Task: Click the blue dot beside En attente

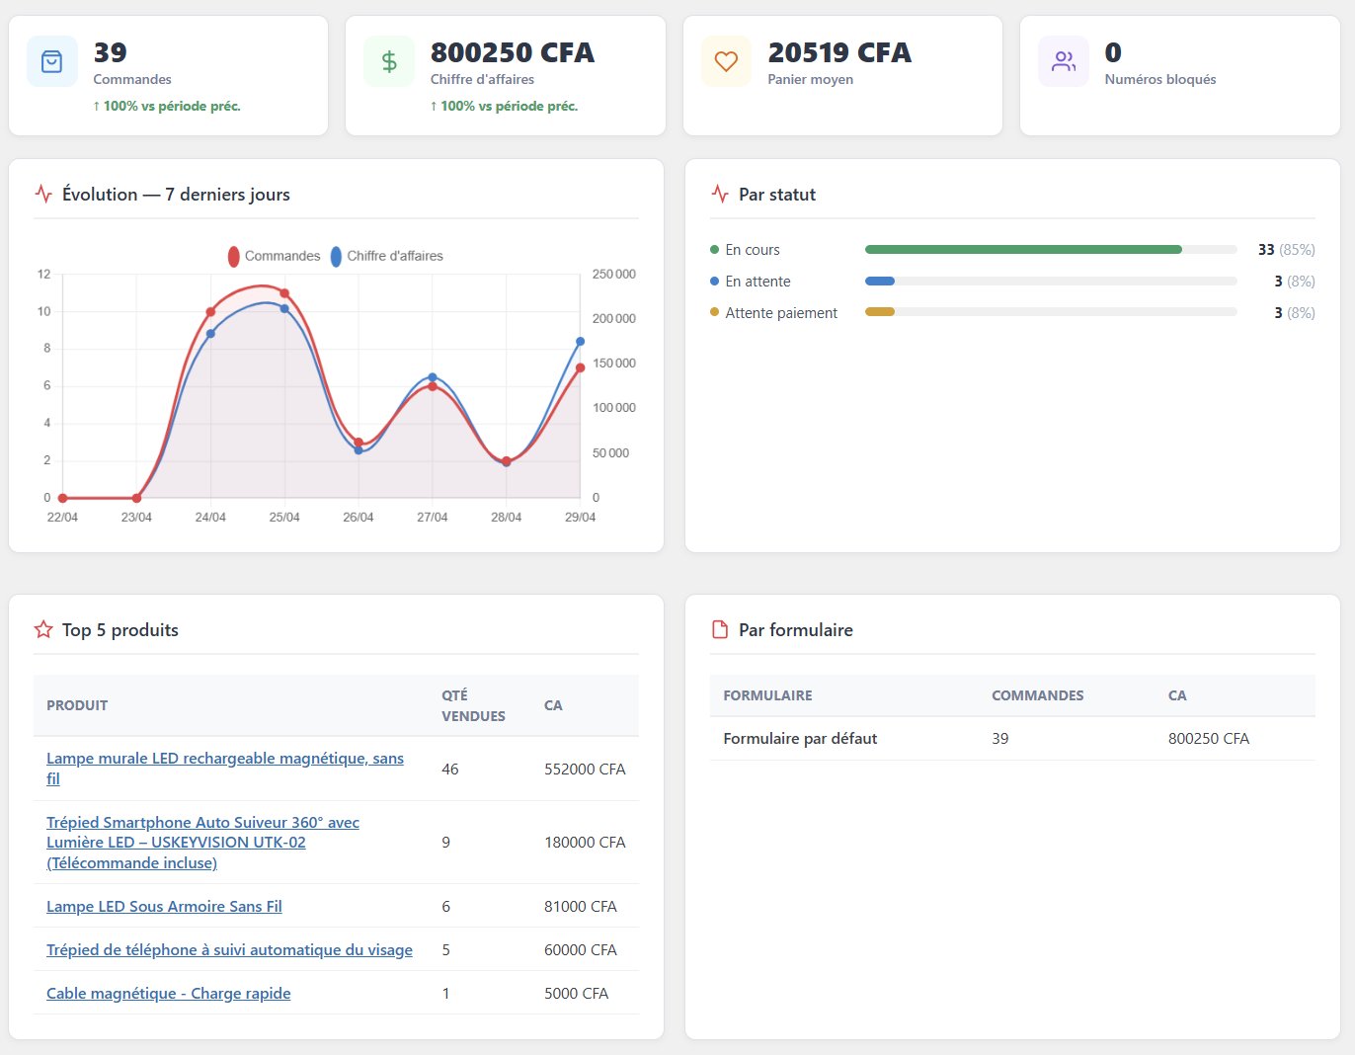Action: tap(714, 282)
